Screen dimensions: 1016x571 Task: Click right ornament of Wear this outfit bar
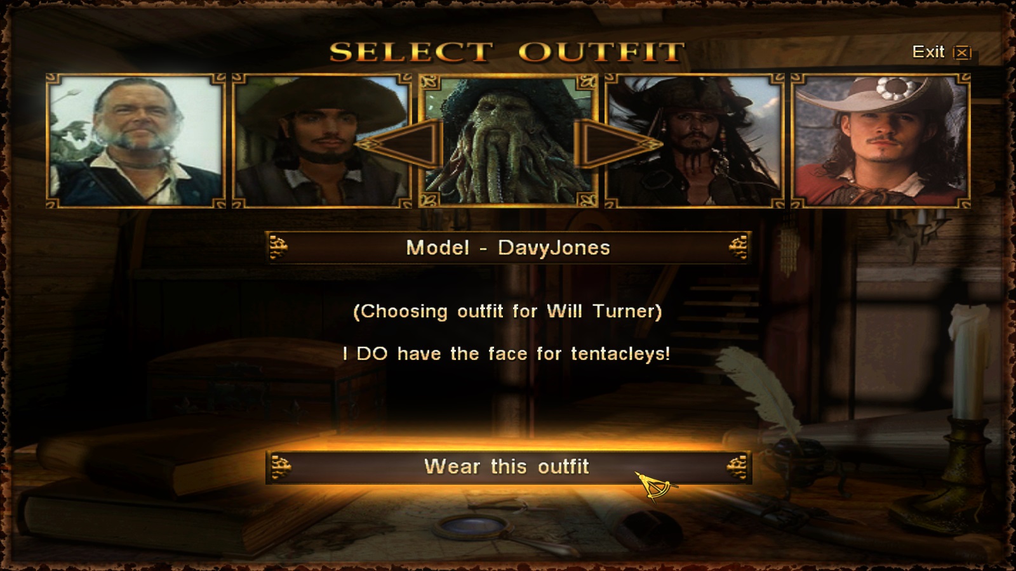737,468
